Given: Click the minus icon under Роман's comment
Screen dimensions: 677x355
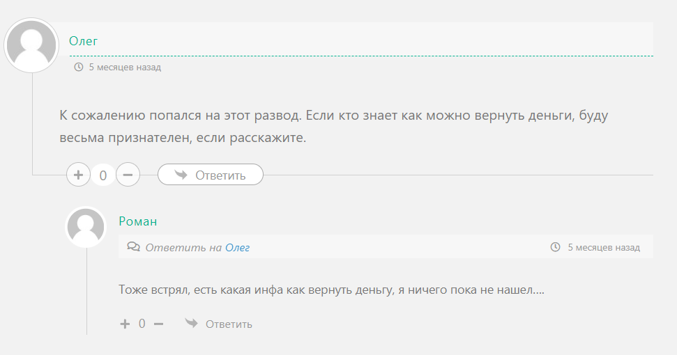Looking at the screenshot, I should click(x=158, y=324).
